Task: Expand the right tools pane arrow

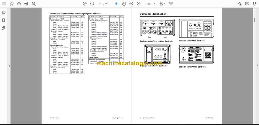Action: [x=257, y=66]
